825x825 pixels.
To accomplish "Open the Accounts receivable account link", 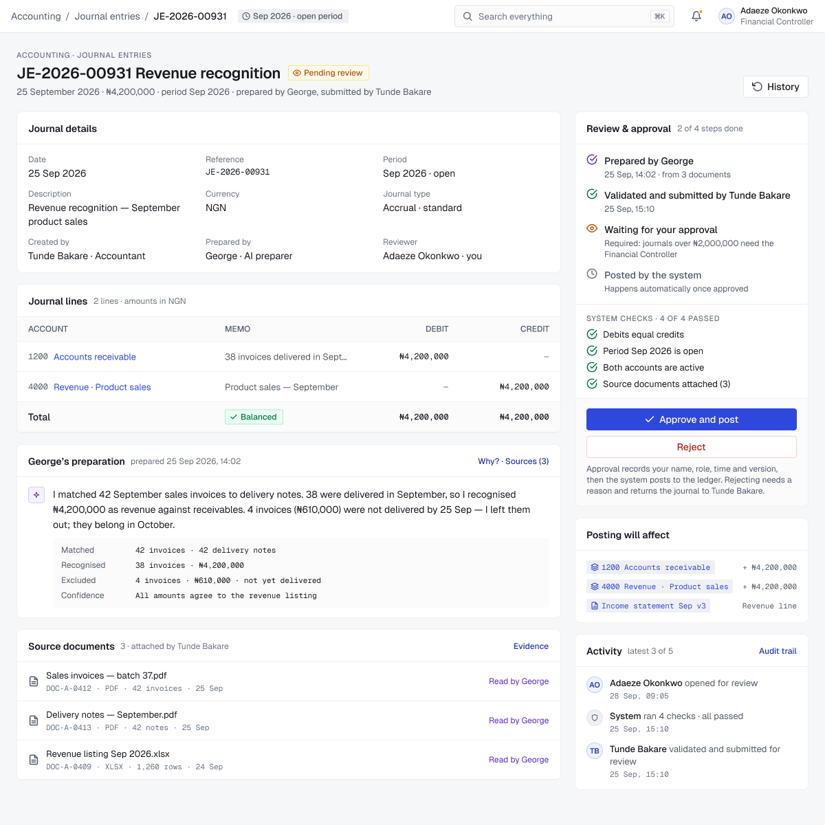I will 95,357.
